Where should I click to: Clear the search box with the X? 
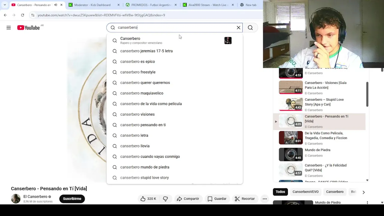(238, 28)
